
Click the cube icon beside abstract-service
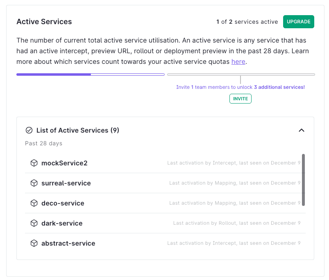pyautogui.click(x=34, y=243)
